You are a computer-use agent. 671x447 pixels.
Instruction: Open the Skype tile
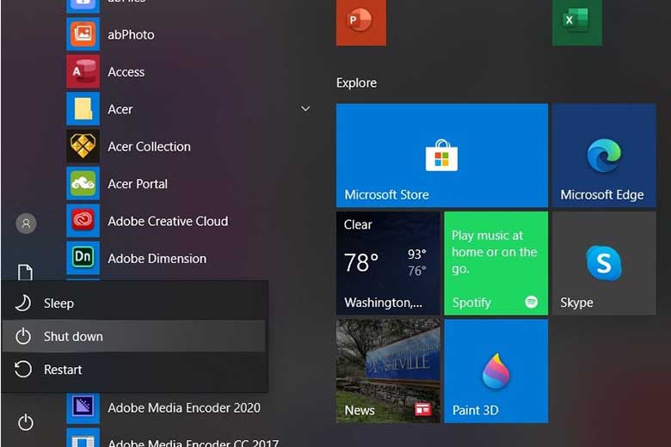pyautogui.click(x=603, y=263)
